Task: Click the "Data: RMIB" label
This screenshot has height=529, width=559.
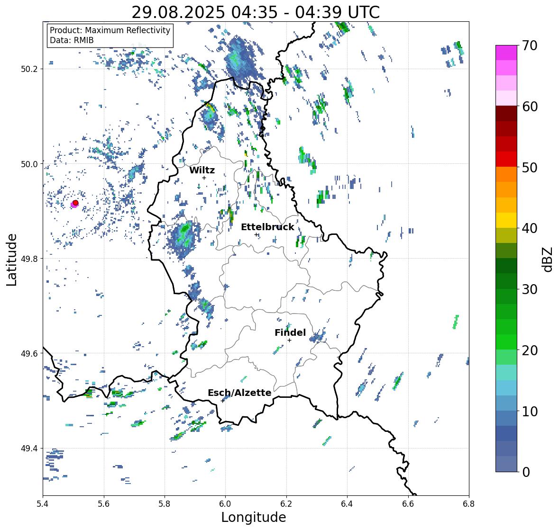Action: 72,40
